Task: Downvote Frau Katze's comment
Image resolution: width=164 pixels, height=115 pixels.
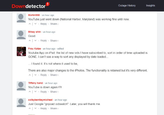Action: point(35,75)
